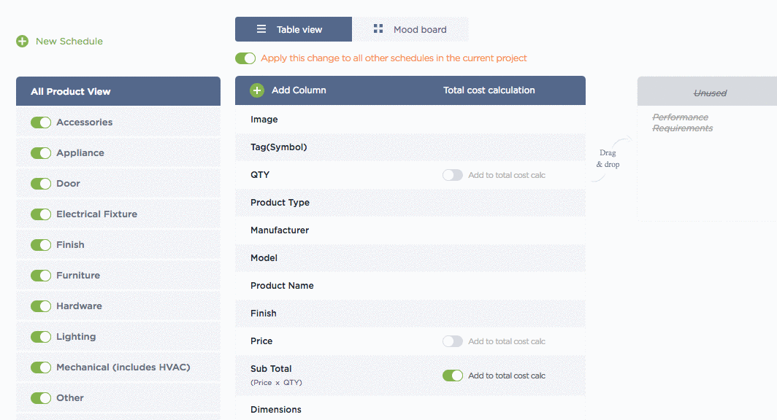Screen dimensions: 777x420
Task: Select the Product Type column row
Action: (x=410, y=202)
